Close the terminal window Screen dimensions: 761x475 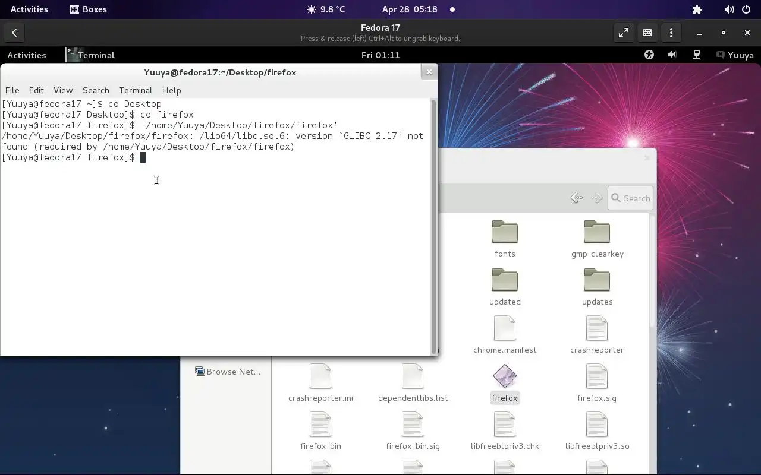[429, 72]
